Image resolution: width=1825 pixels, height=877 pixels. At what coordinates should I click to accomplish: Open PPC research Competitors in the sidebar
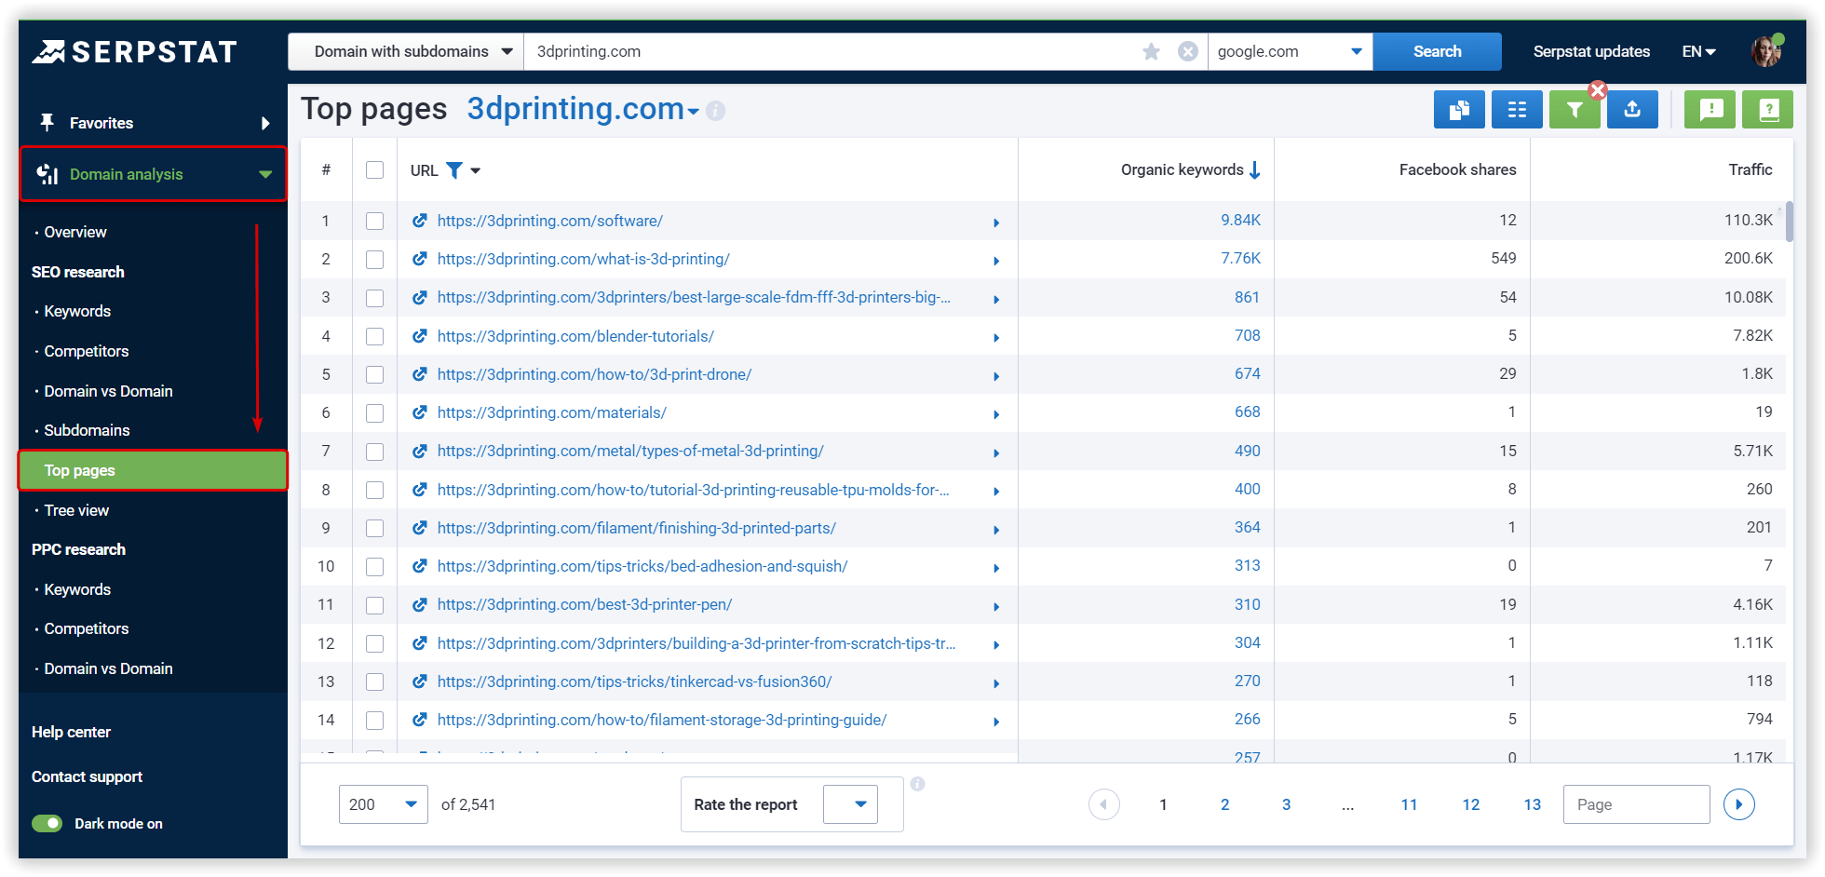point(87,628)
